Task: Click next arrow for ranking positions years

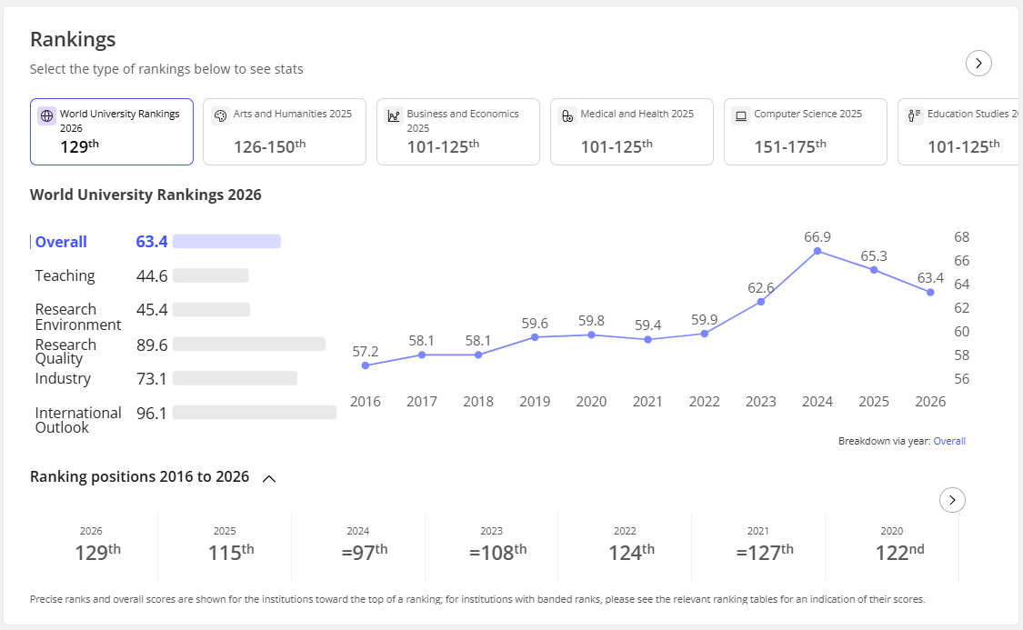Action: point(953,500)
